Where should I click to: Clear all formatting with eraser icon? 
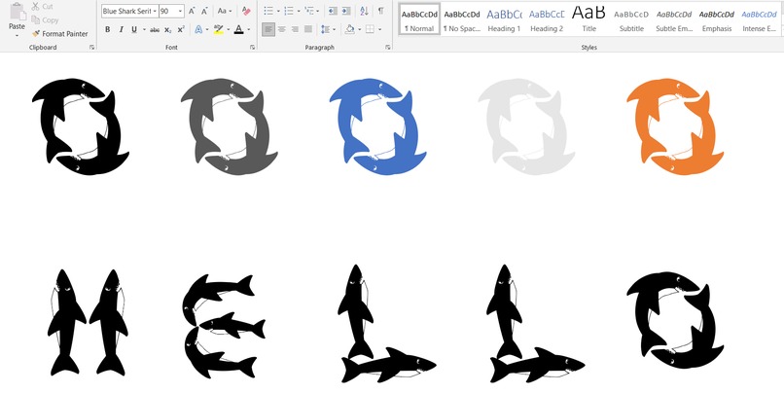point(246,11)
